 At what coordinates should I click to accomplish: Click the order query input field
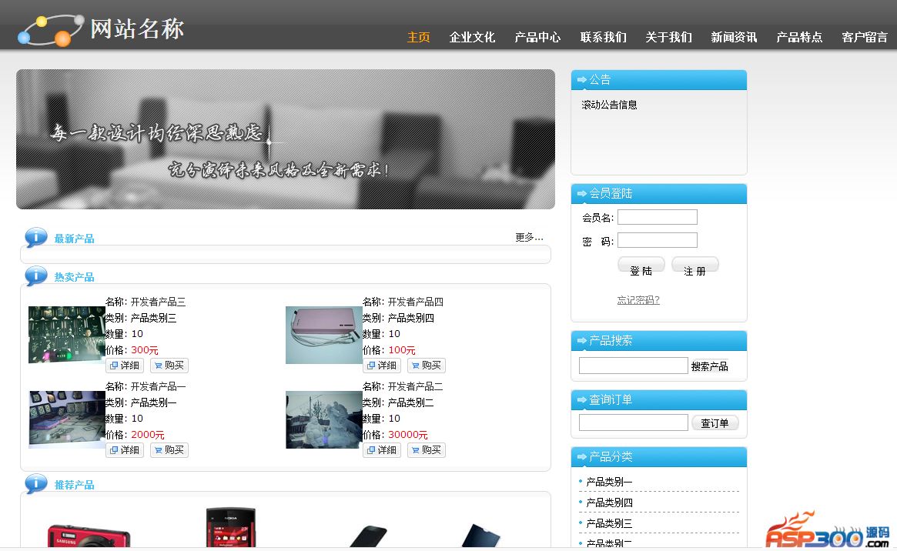point(633,423)
